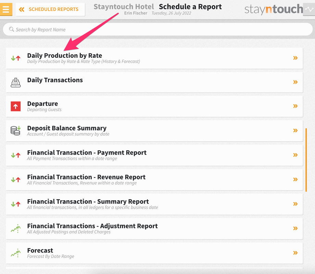This screenshot has height=274, width=315.
Task: Expand Summary Report via double chevron
Action: click(295, 204)
